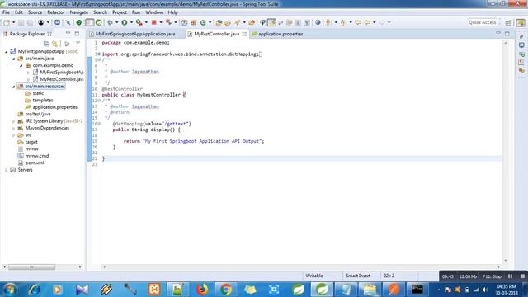Click the Save All toolbar icon
This screenshot has height=297, width=528.
(30, 22)
